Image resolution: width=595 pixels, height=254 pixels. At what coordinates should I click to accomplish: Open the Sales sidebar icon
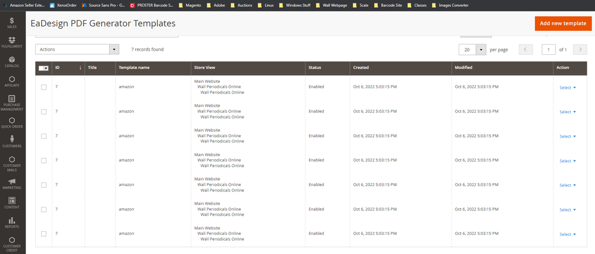point(12,23)
